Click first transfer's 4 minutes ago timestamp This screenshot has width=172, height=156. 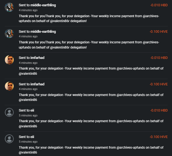point(28,10)
